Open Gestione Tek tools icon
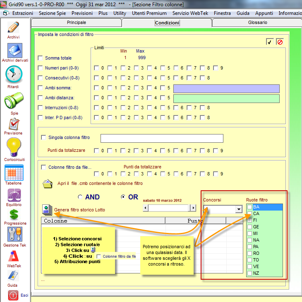This screenshot has height=302, width=302. (15, 234)
